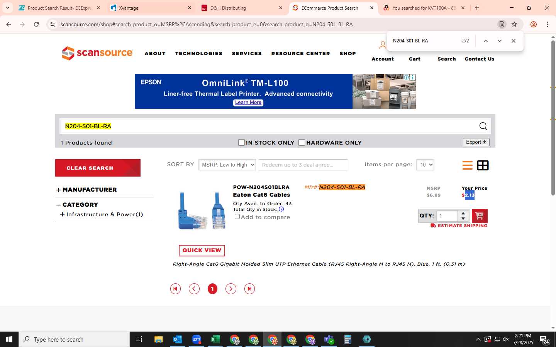Bookmark this page with star icon

(x=514, y=24)
